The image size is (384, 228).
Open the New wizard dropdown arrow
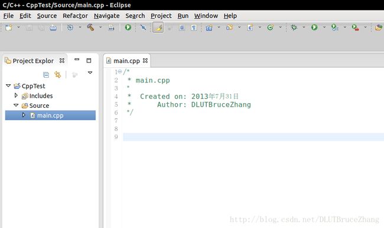pyautogui.click(x=18, y=27)
